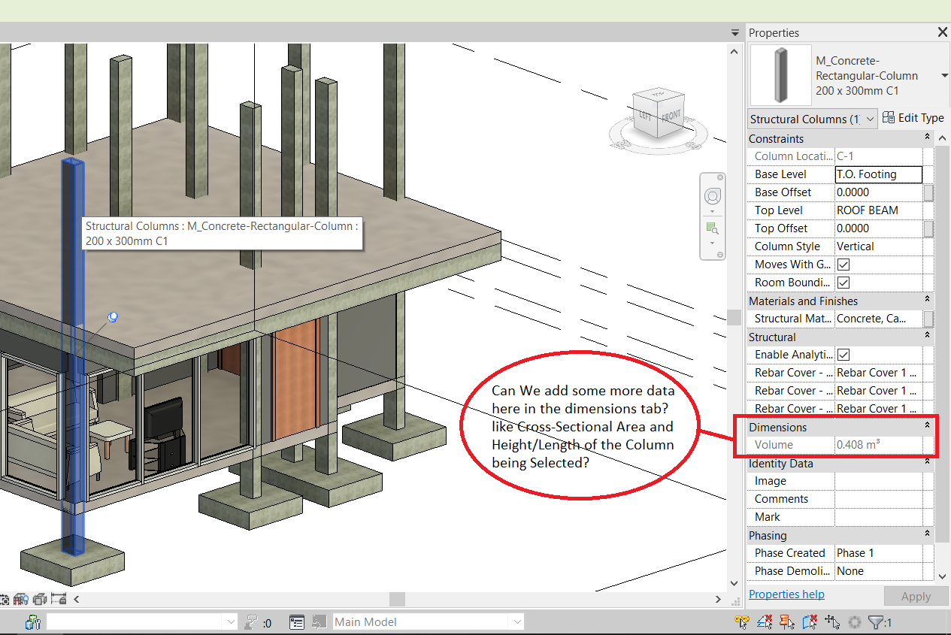The image size is (951, 635).
Task: Uncheck the Moves With Grids checkbox
Action: [843, 264]
